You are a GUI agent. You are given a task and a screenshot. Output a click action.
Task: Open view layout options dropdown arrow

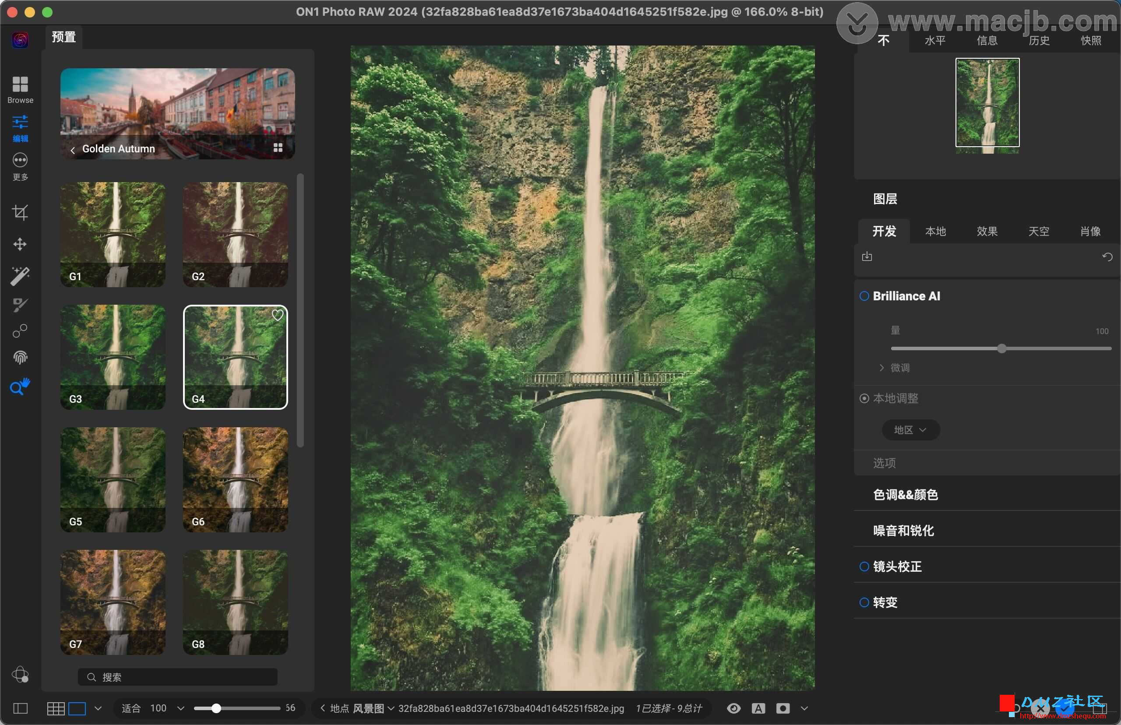[x=98, y=708]
